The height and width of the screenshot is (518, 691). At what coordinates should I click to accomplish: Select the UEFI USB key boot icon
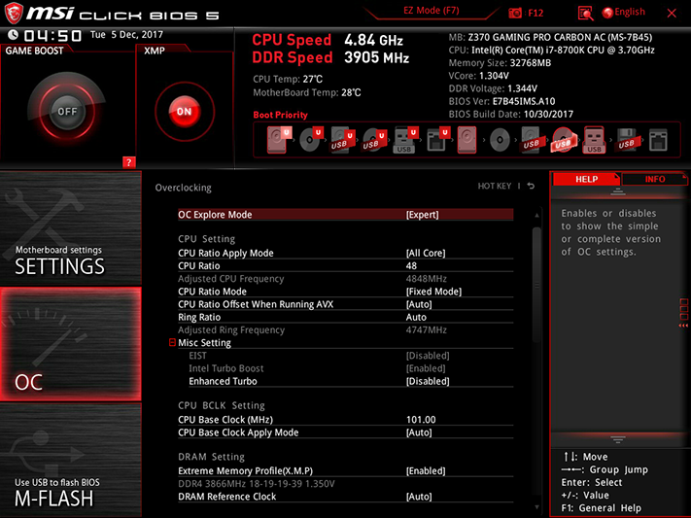coord(405,140)
